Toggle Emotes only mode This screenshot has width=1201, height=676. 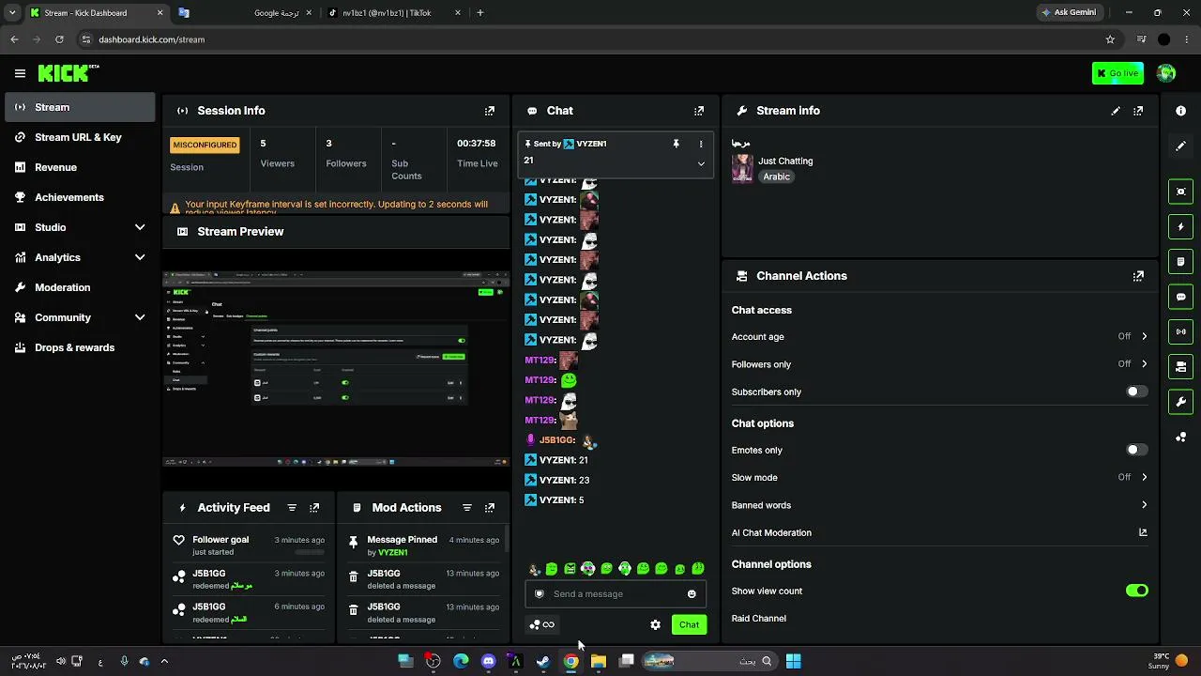point(1137,450)
